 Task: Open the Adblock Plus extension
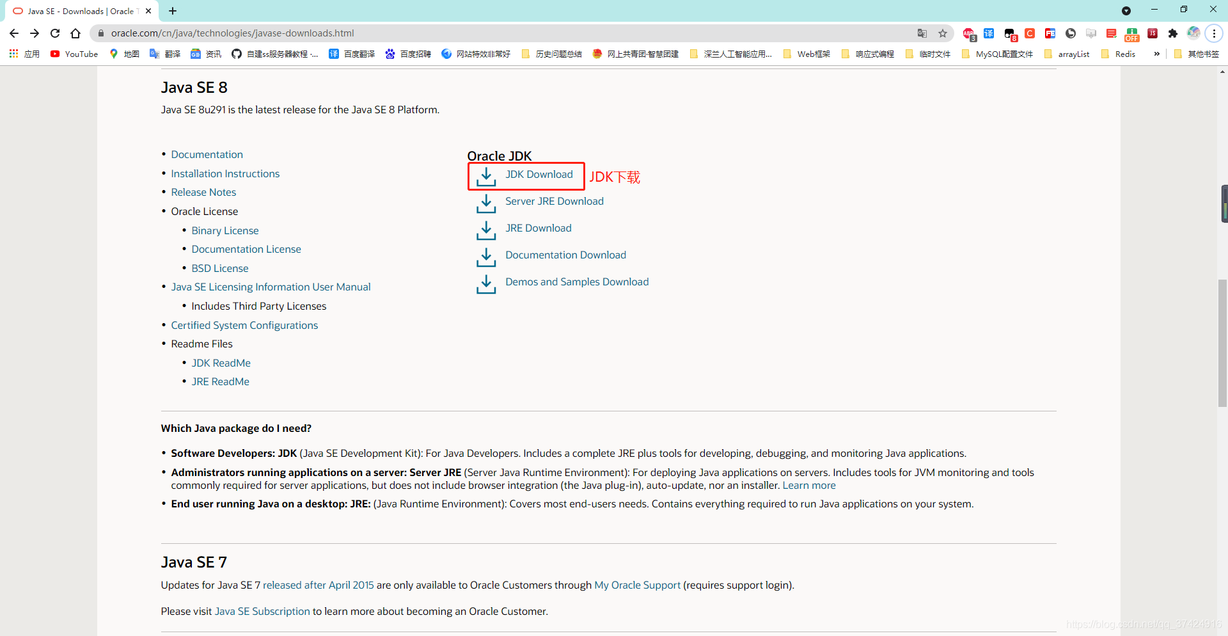click(969, 33)
